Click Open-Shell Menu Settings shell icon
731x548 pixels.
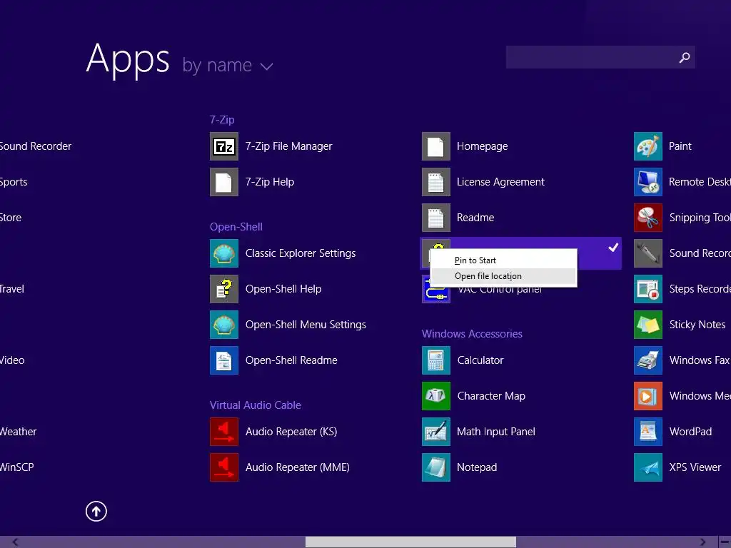click(x=223, y=325)
